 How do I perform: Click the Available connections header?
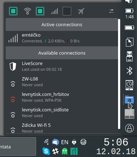point(62,53)
